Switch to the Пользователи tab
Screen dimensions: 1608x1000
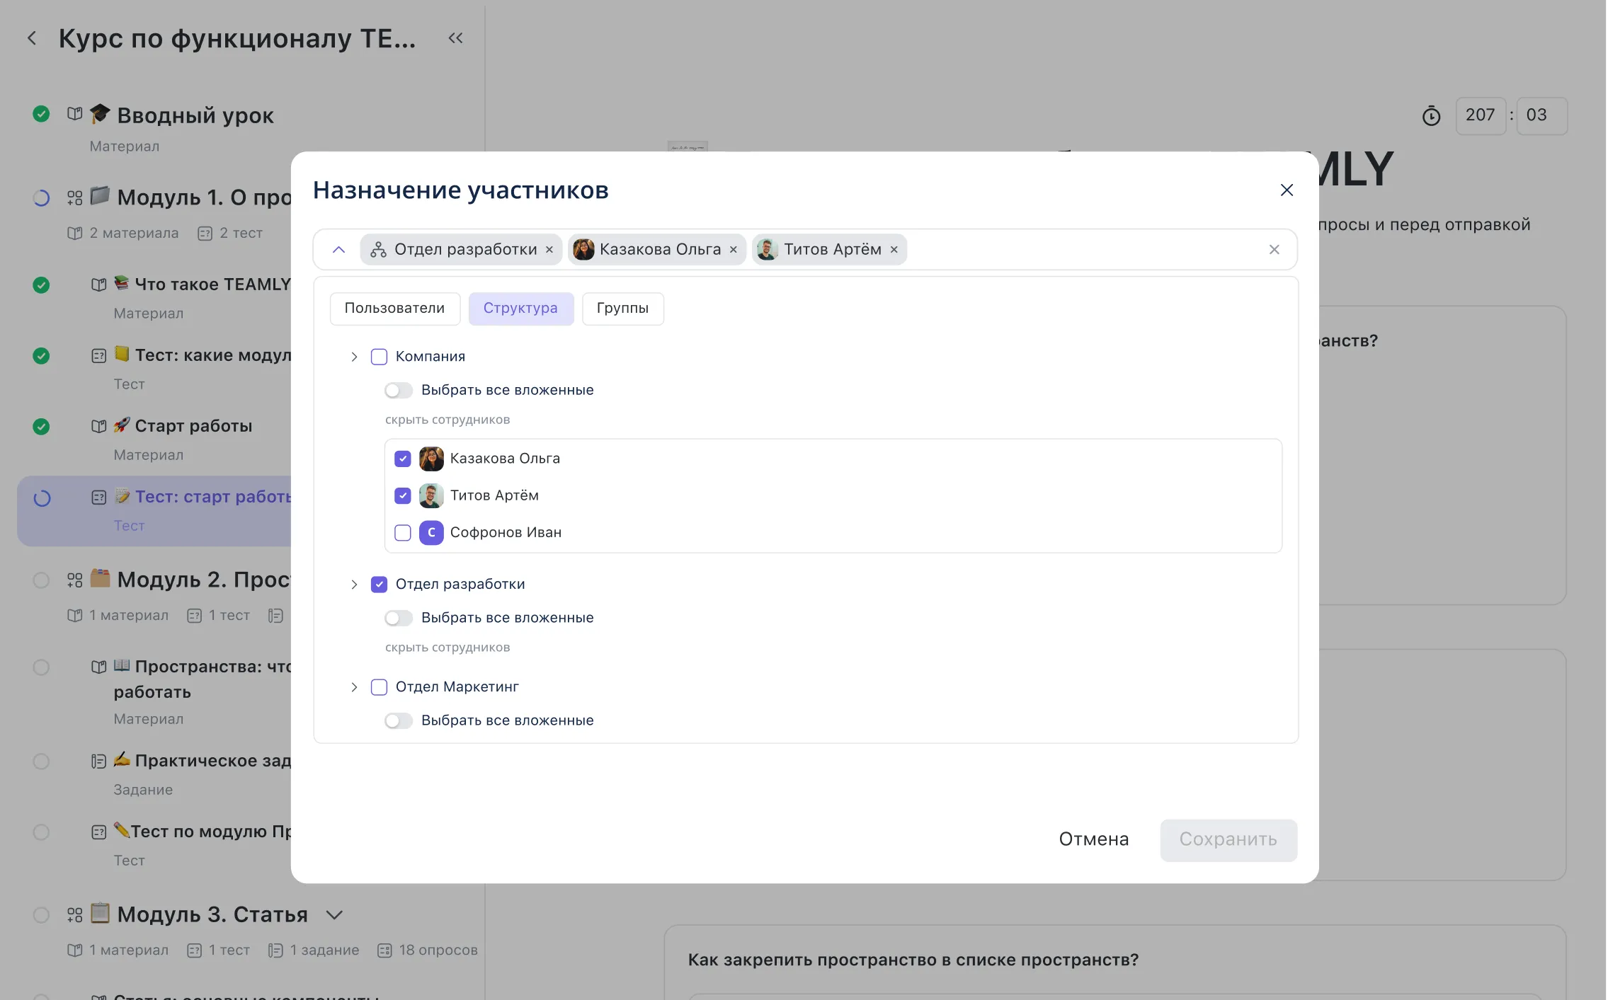point(394,309)
